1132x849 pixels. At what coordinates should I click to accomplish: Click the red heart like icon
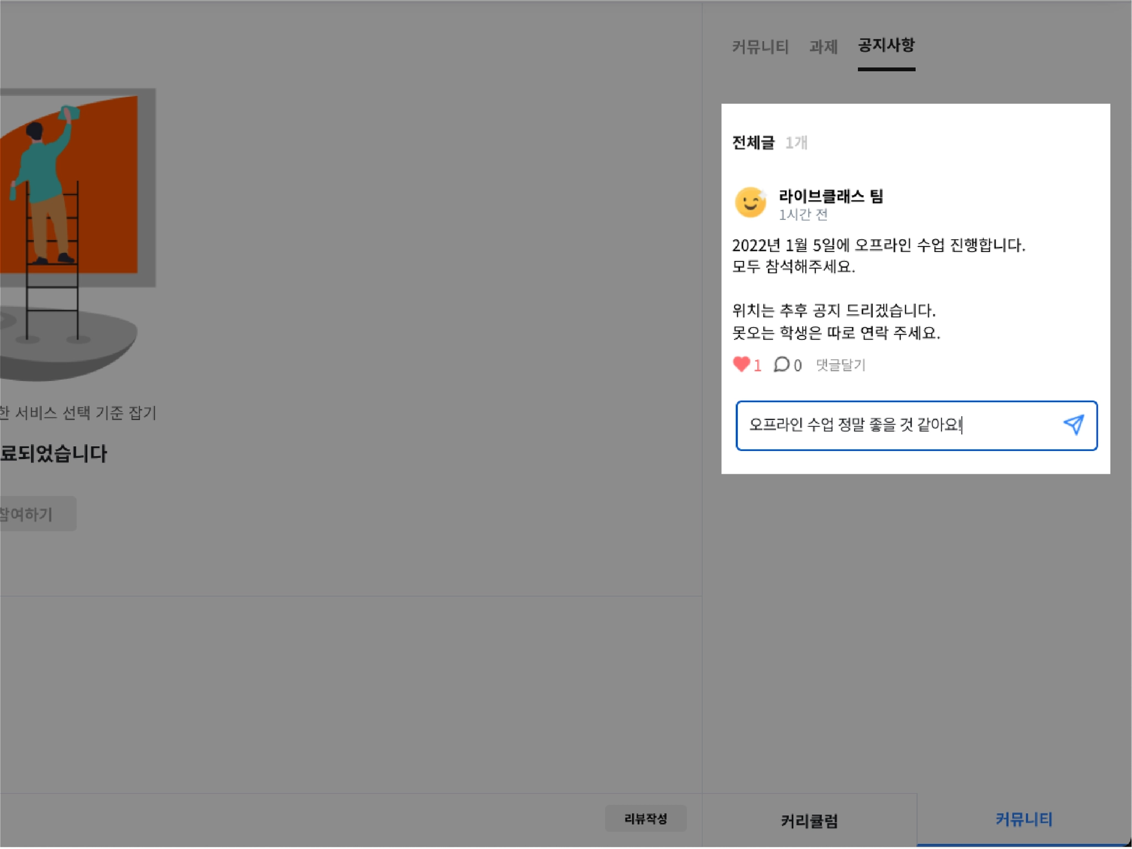[x=741, y=364]
